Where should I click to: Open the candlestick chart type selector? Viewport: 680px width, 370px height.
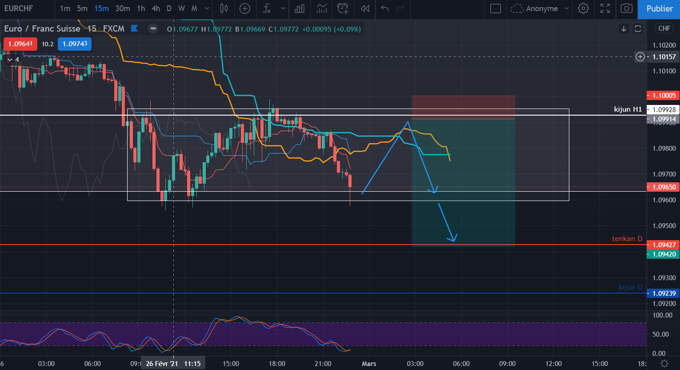point(224,8)
